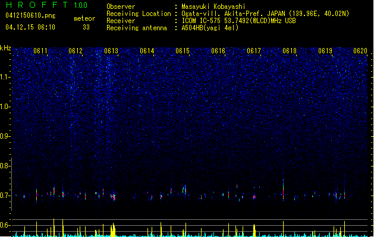Click time marker 0616
This screenshot has height=237, width=374.
(218, 51)
